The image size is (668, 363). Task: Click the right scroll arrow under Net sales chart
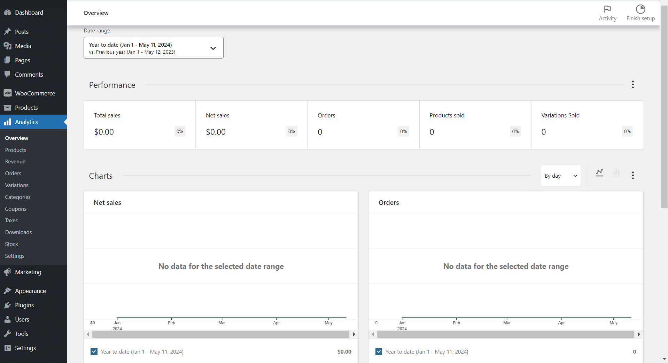coord(354,334)
